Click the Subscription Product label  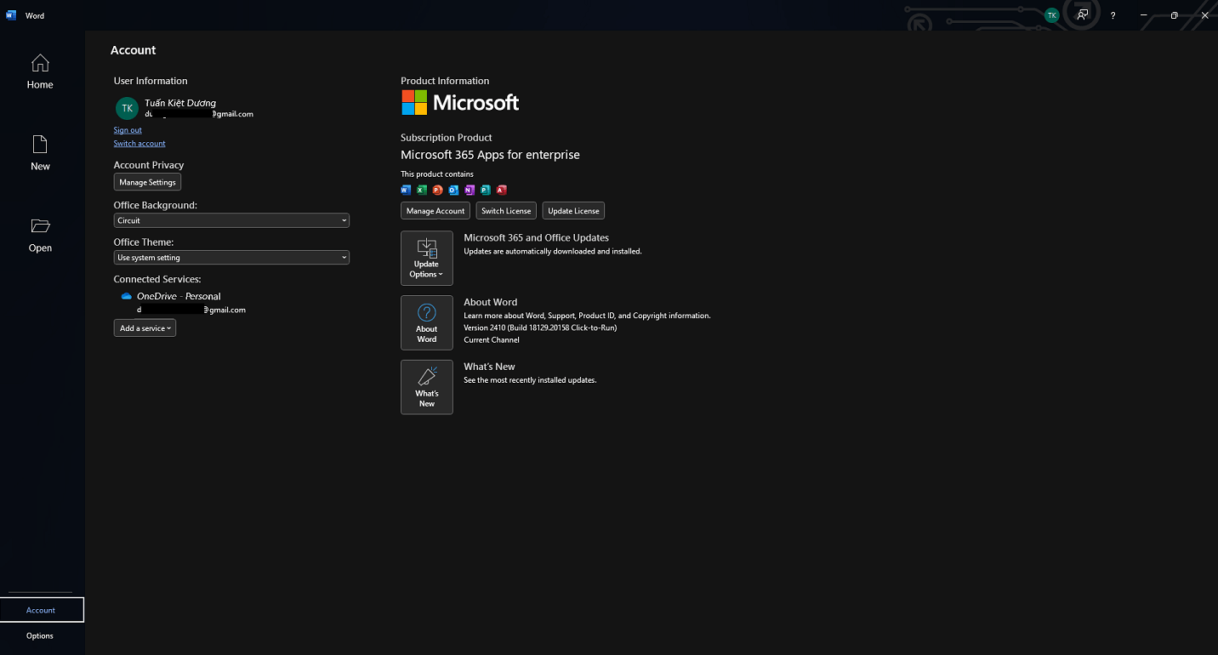[447, 138]
